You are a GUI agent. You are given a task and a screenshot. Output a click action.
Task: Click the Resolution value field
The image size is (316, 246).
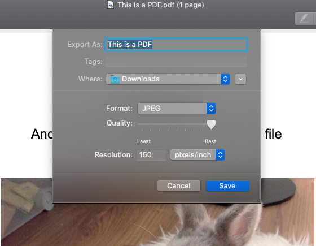click(x=151, y=155)
